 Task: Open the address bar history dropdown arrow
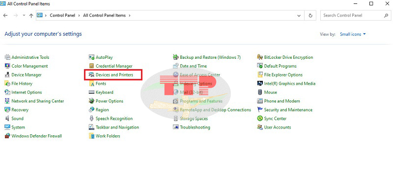pos(299,16)
